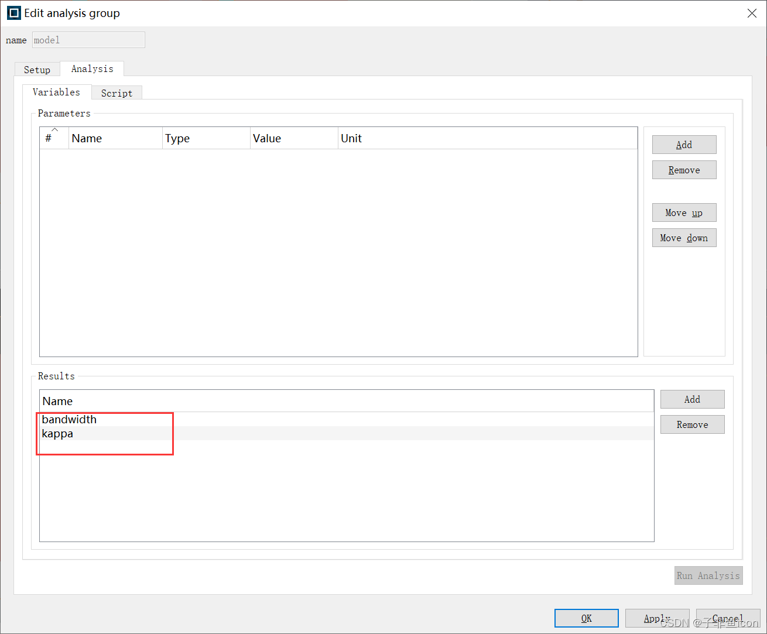This screenshot has width=767, height=634.
Task: Open the Variables sub-tab
Action: pyautogui.click(x=56, y=92)
